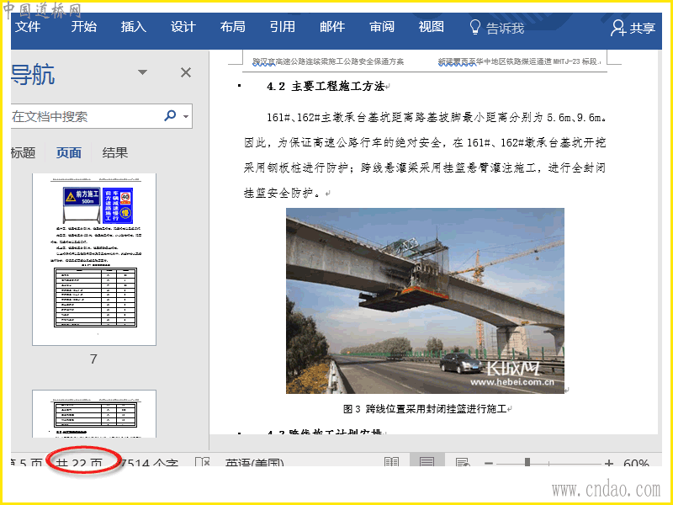This screenshot has width=673, height=505.
Task: Switch to Web Layout view icon
Action: click(462, 462)
